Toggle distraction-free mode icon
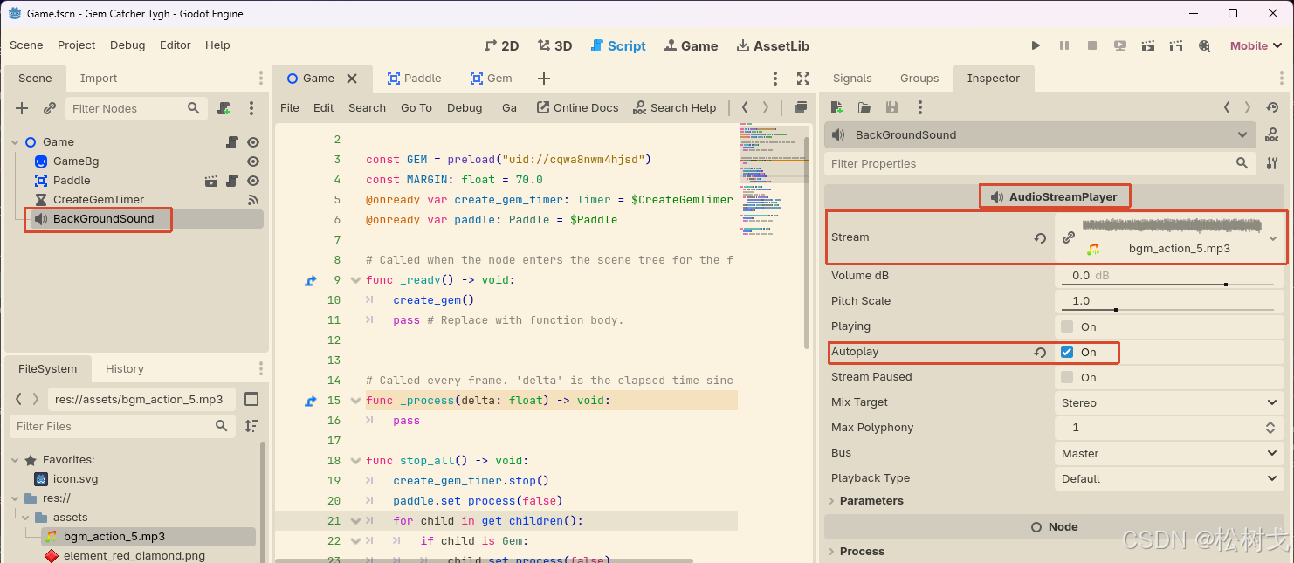The height and width of the screenshot is (563, 1294). (803, 79)
